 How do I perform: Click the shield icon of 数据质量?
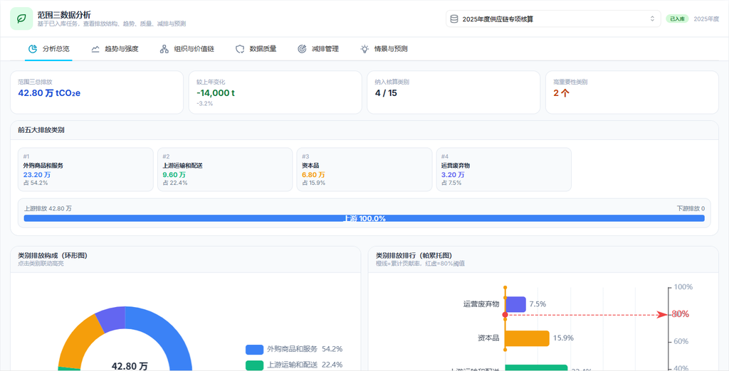click(240, 49)
